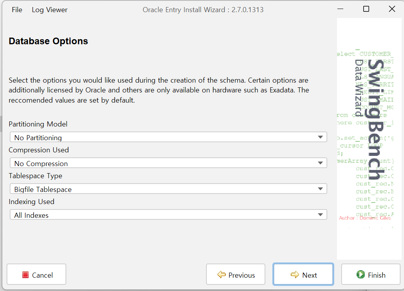Screen dimensions: 404x291
Task: Click the Database Options heading
Action: click(48, 41)
